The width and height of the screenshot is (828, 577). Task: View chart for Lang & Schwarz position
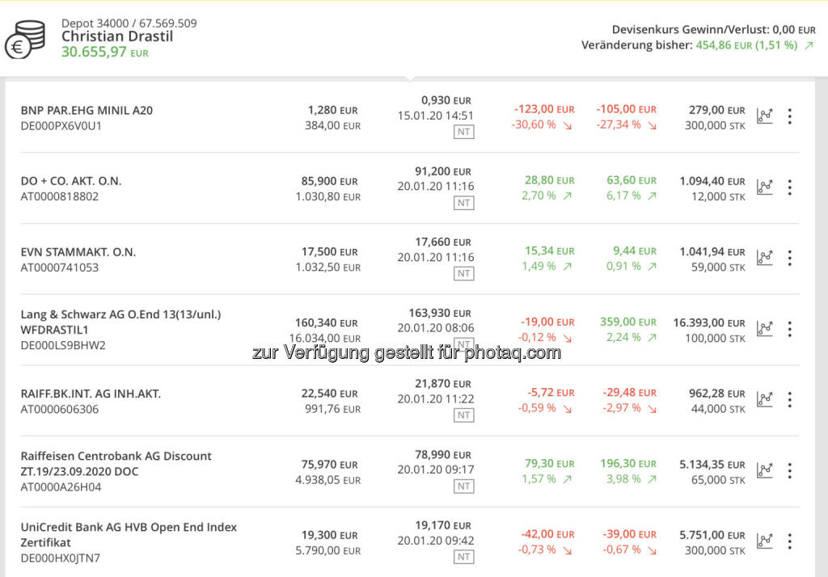[x=764, y=329]
